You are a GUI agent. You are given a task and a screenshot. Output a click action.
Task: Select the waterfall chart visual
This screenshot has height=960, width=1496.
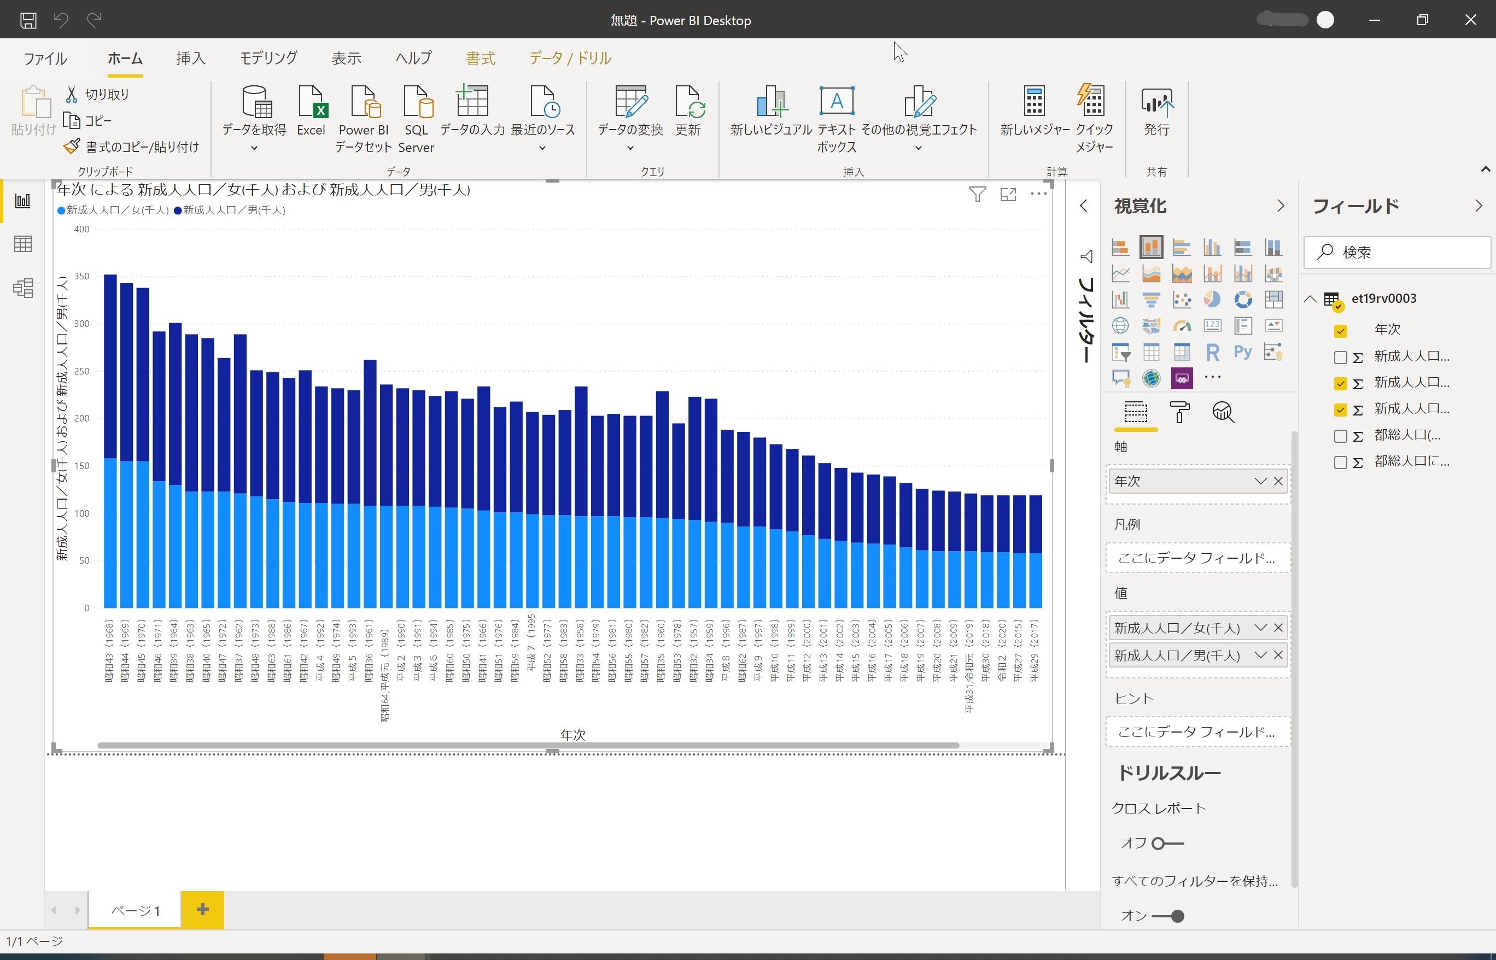1120,300
